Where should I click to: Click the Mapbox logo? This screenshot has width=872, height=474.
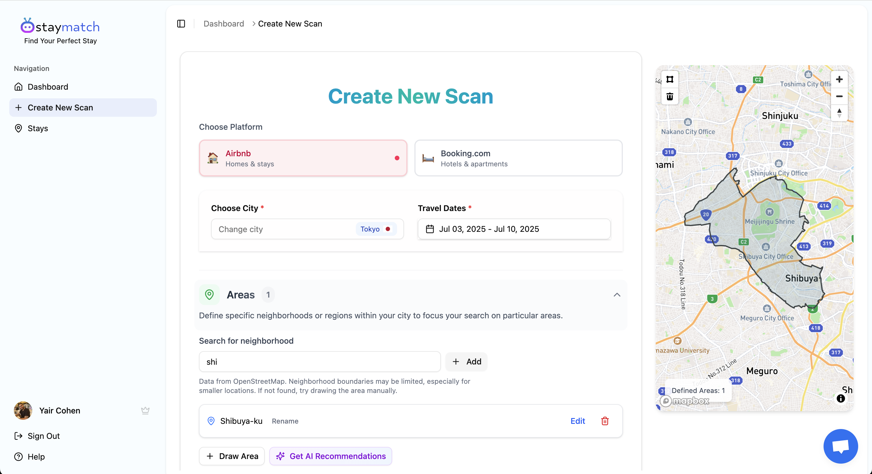685,401
